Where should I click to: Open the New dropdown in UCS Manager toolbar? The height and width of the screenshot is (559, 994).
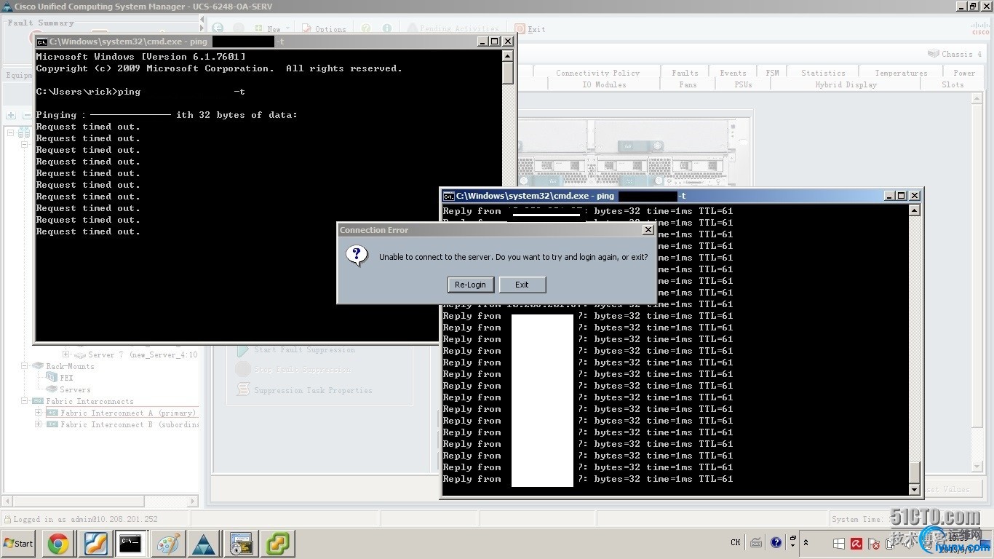coord(273,29)
